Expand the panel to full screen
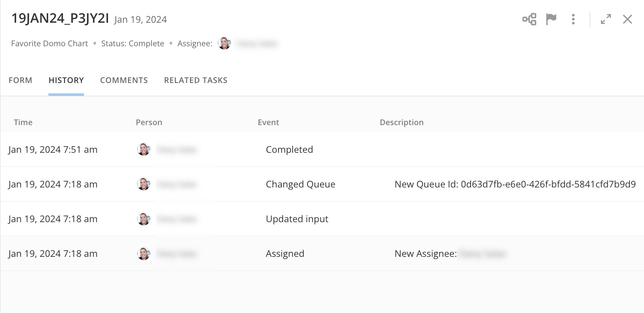 tap(606, 19)
